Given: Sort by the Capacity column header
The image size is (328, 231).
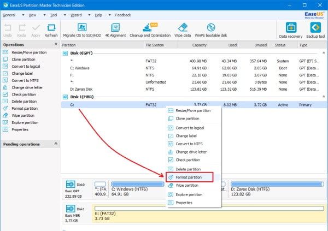Looking at the screenshot, I should coord(193,45).
